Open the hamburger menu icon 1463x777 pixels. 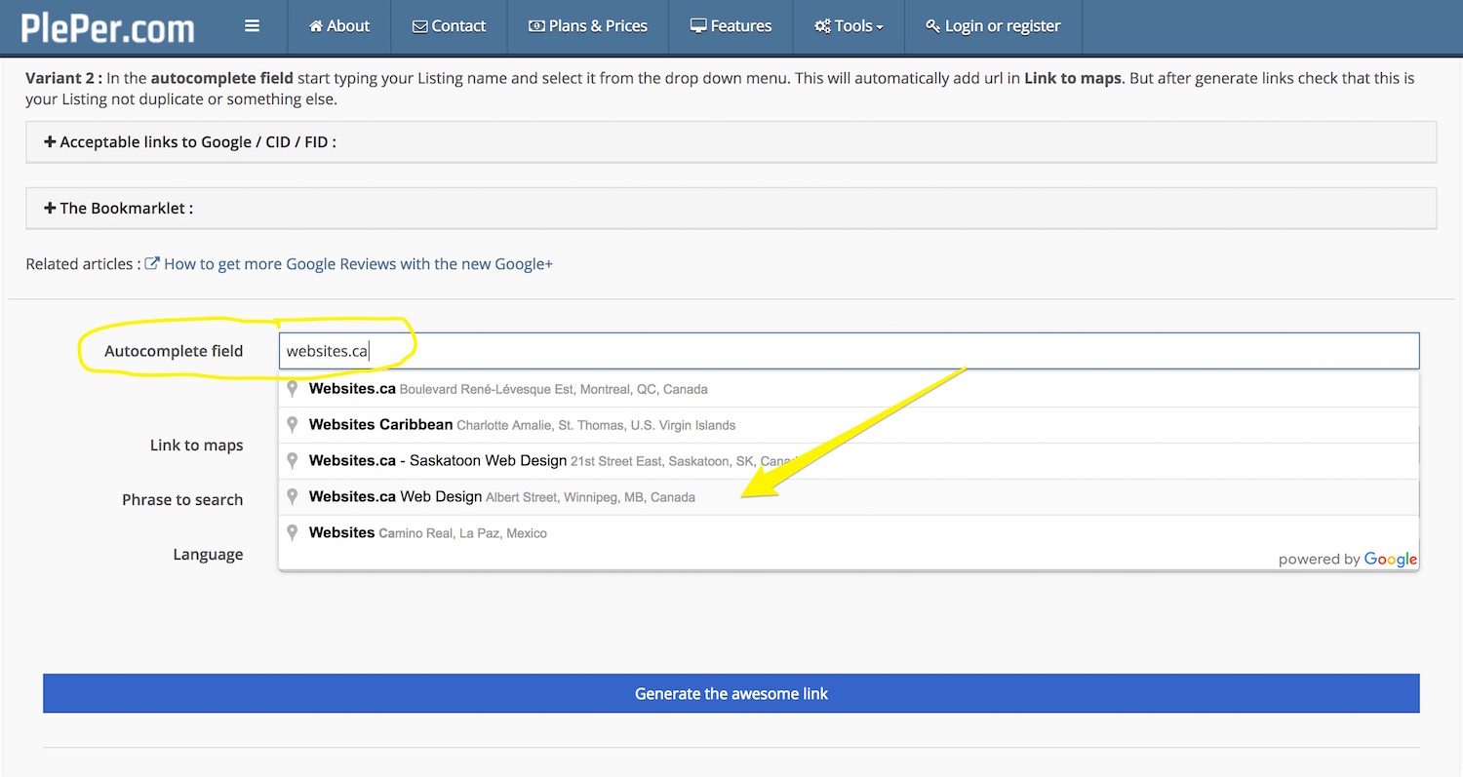253,26
